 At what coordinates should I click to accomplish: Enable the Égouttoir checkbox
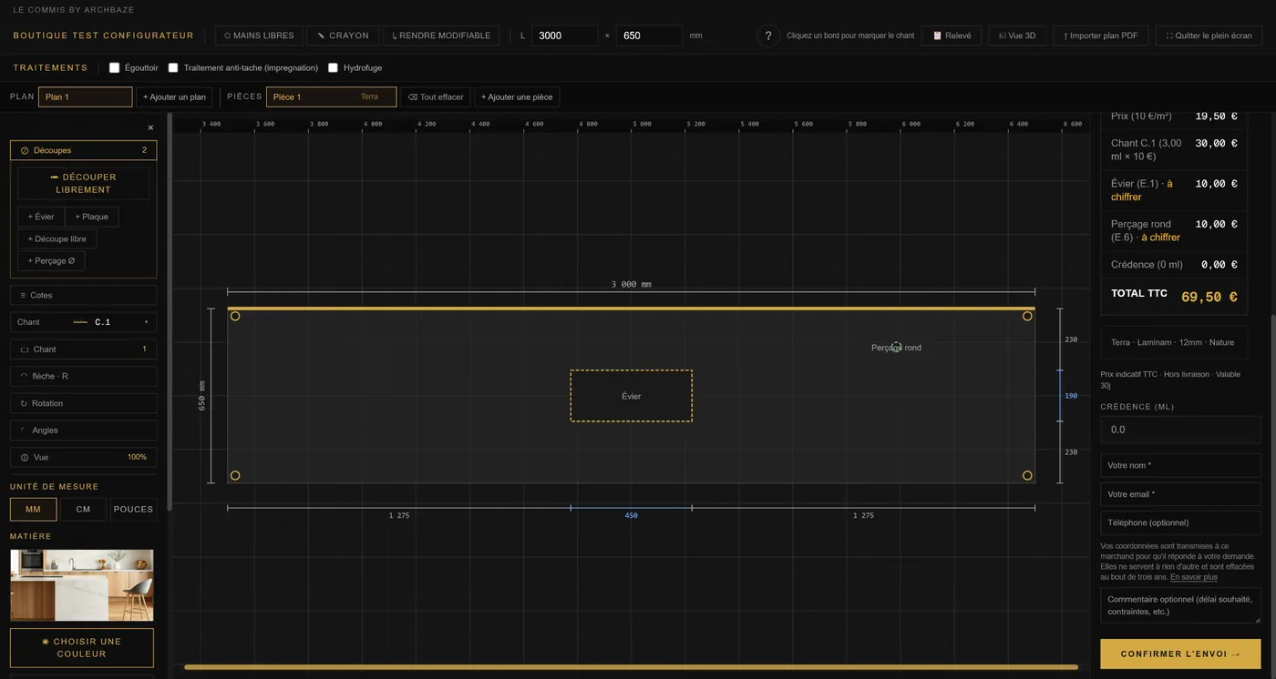pyautogui.click(x=115, y=67)
